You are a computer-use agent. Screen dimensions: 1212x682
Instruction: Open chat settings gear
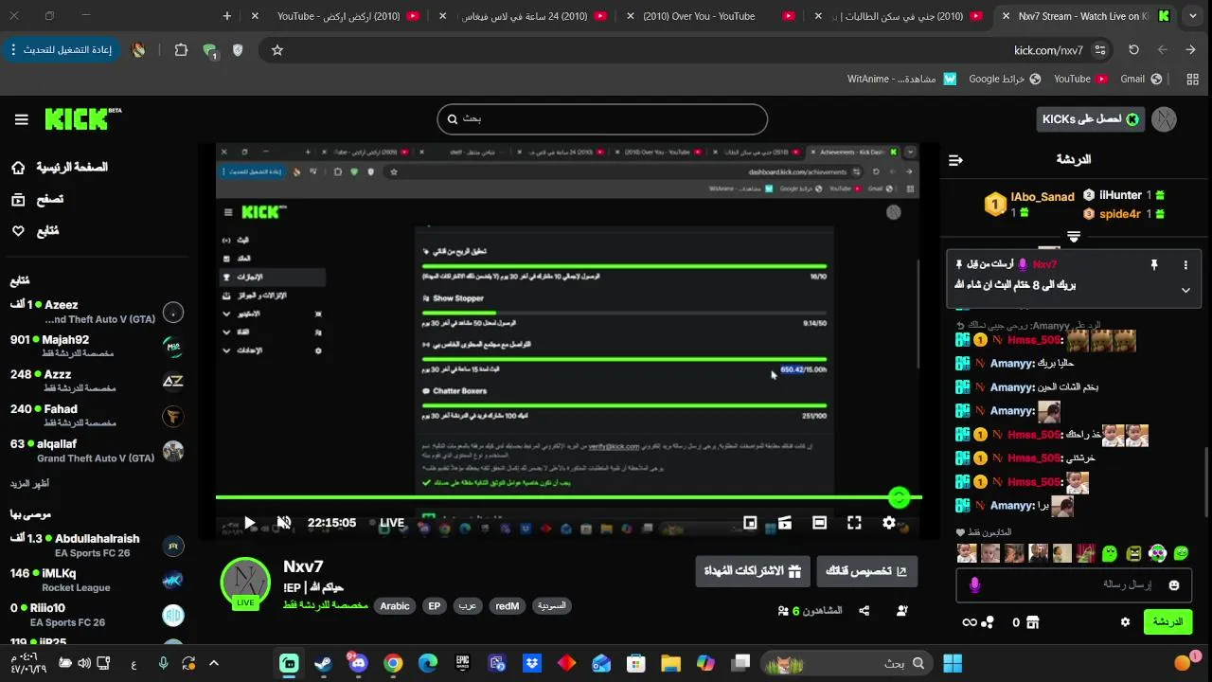click(1125, 622)
